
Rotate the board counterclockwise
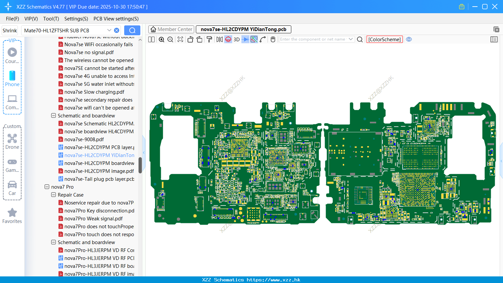click(190, 39)
